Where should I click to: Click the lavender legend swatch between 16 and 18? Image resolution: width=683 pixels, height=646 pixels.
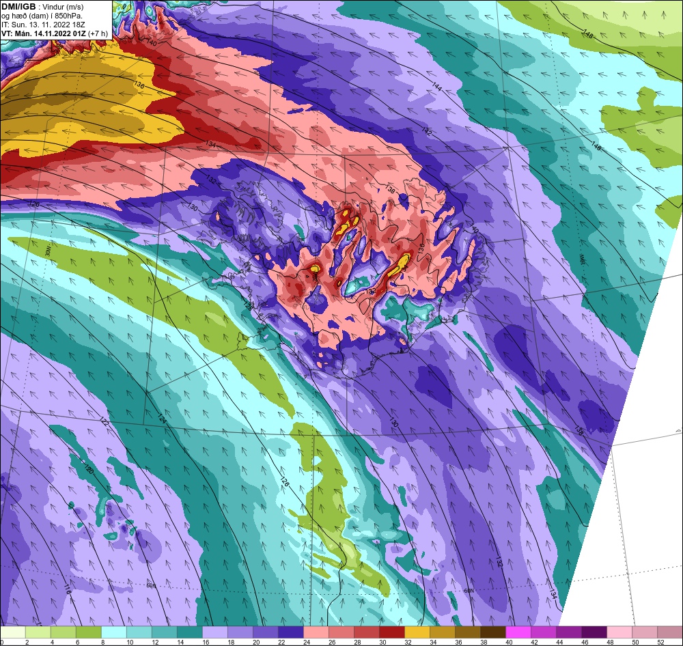(215, 632)
